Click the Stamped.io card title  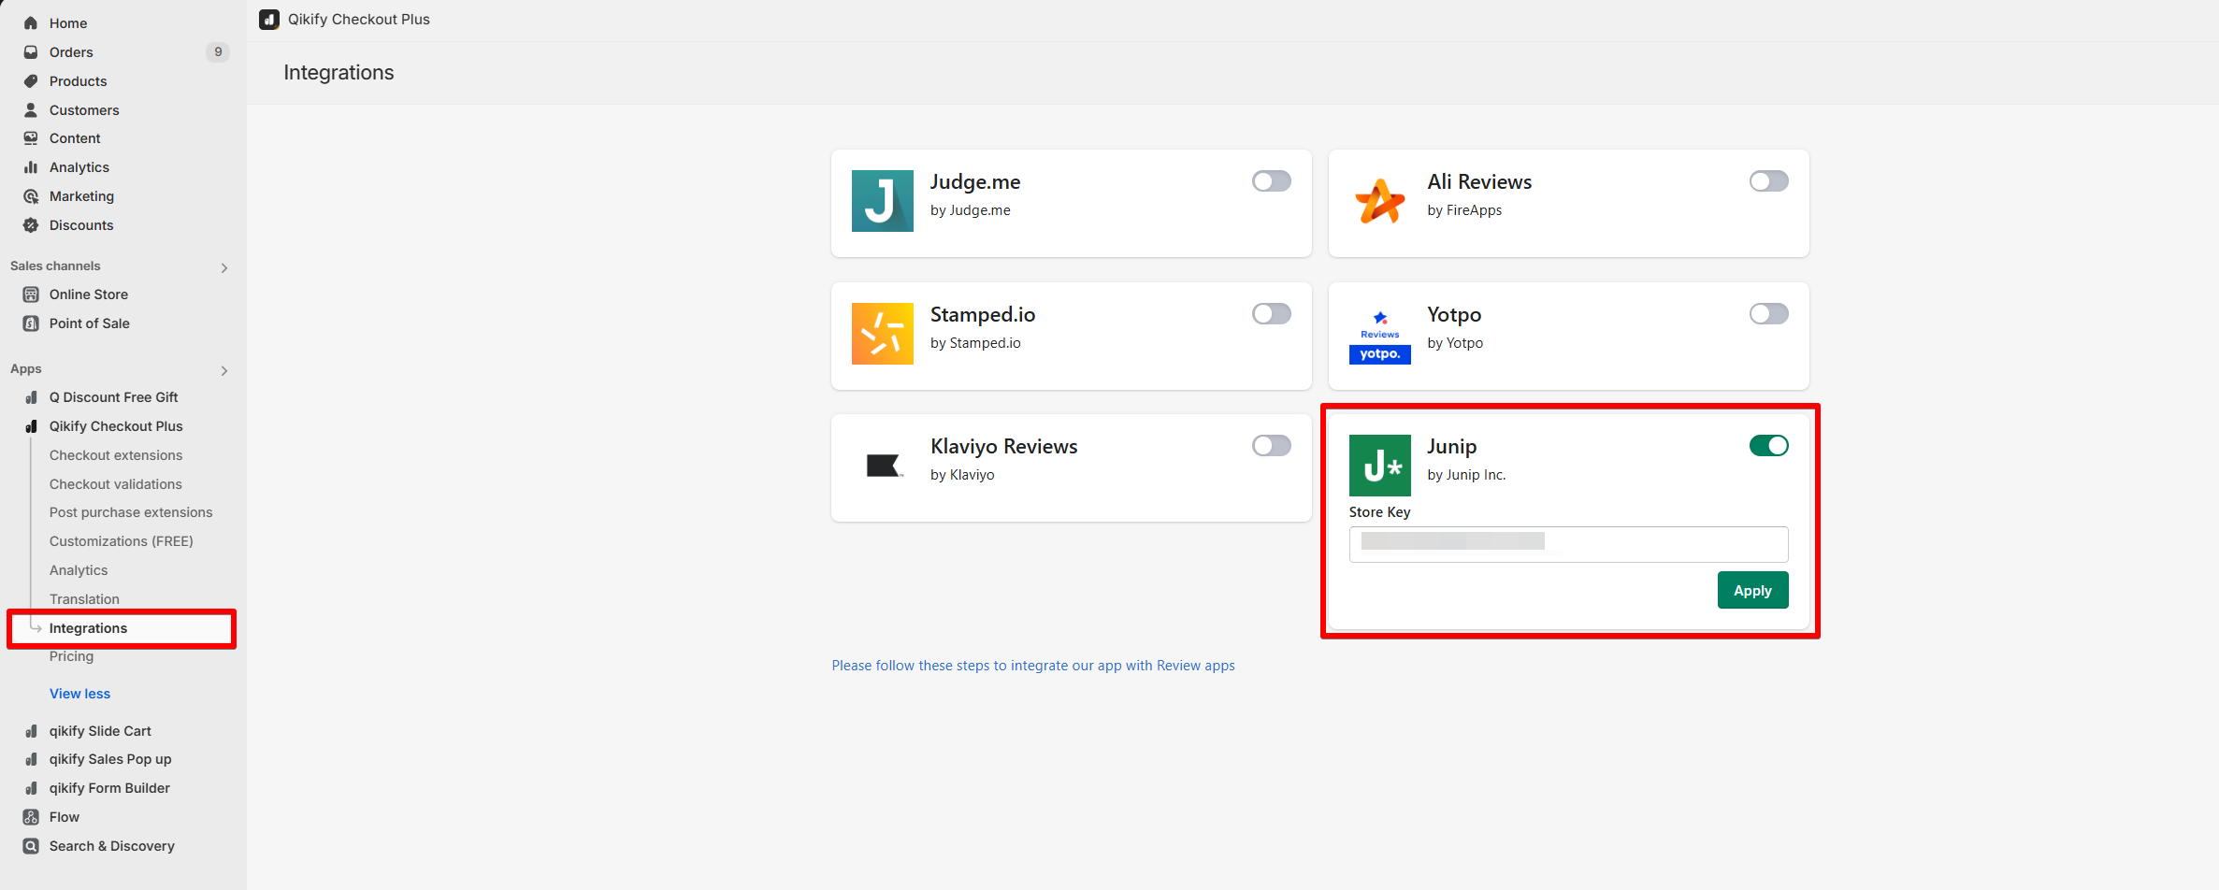pyautogui.click(x=982, y=315)
